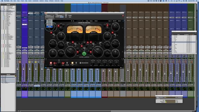Click the right VU meter

[x=94, y=29]
